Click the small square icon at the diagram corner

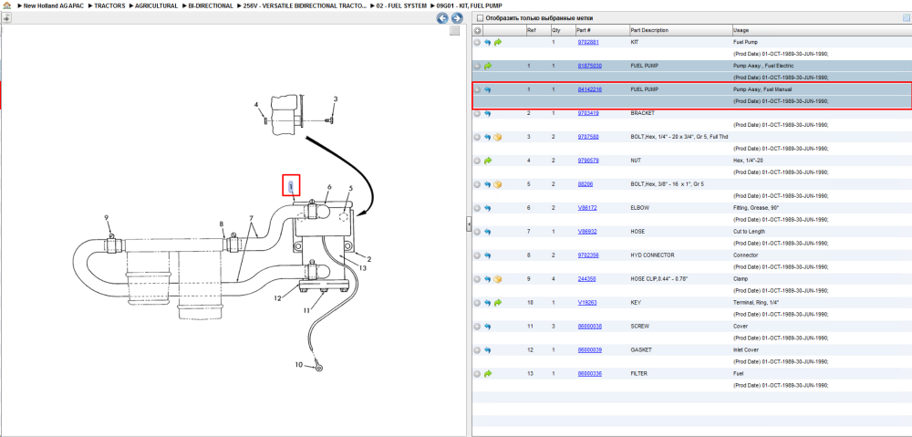[455, 30]
